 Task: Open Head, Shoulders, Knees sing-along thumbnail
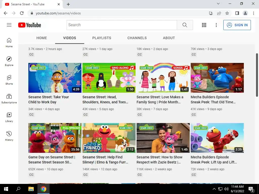coord(109,78)
